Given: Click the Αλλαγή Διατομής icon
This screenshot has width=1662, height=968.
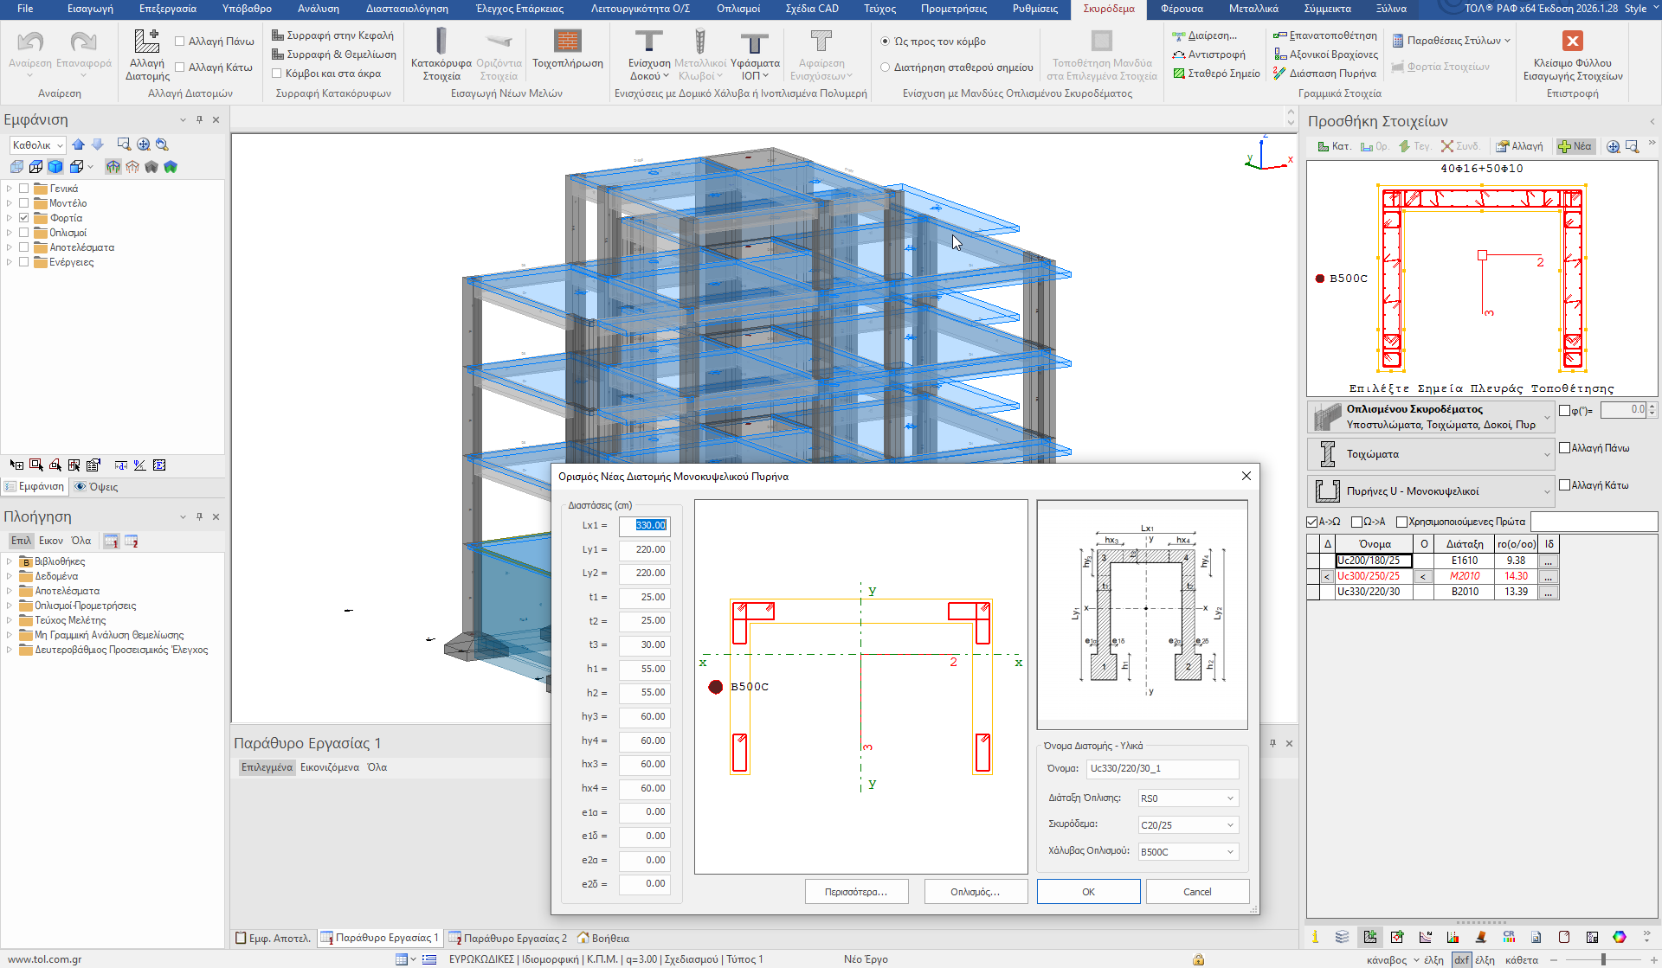Looking at the screenshot, I should 146,41.
